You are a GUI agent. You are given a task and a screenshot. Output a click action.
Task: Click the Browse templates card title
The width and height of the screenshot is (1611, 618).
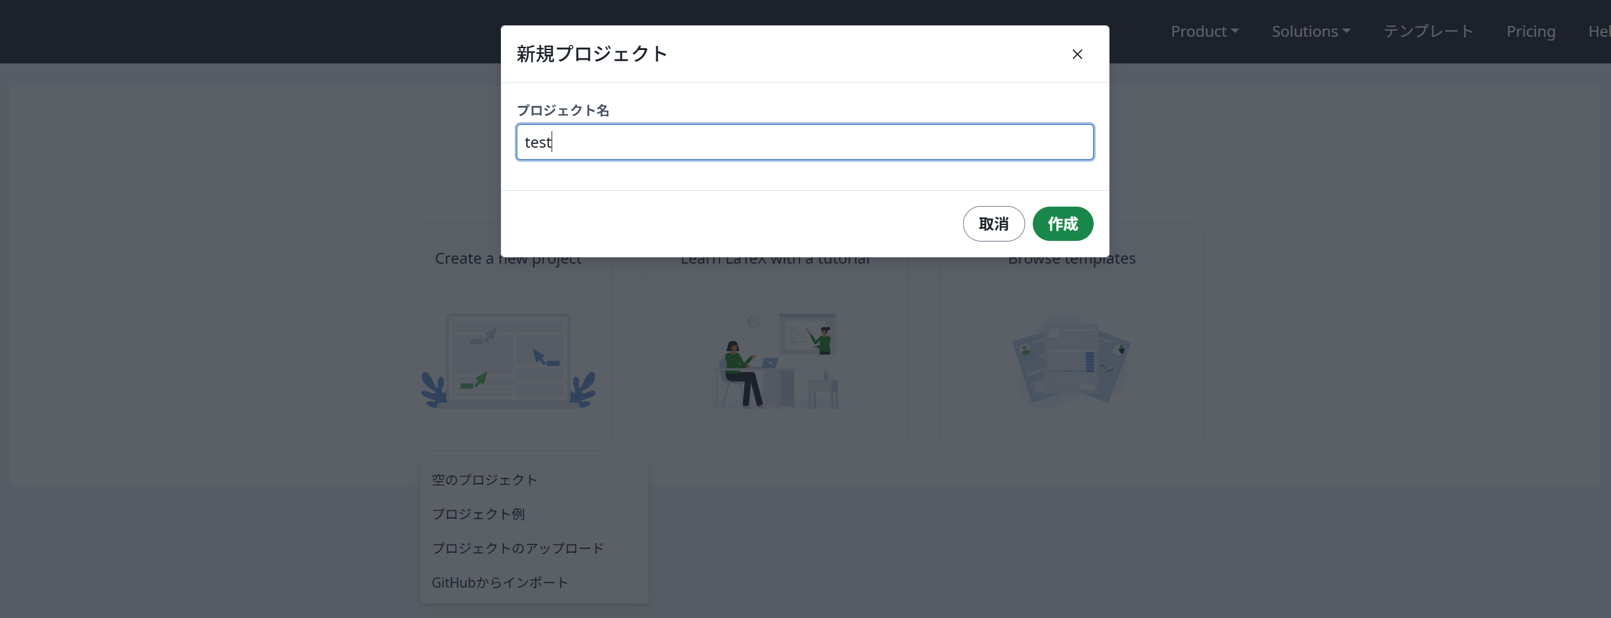[x=1071, y=259]
